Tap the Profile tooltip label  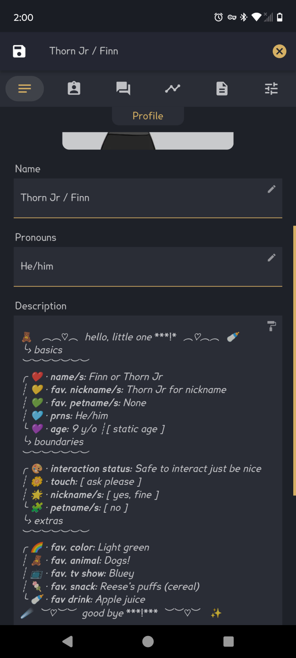pyautogui.click(x=148, y=116)
